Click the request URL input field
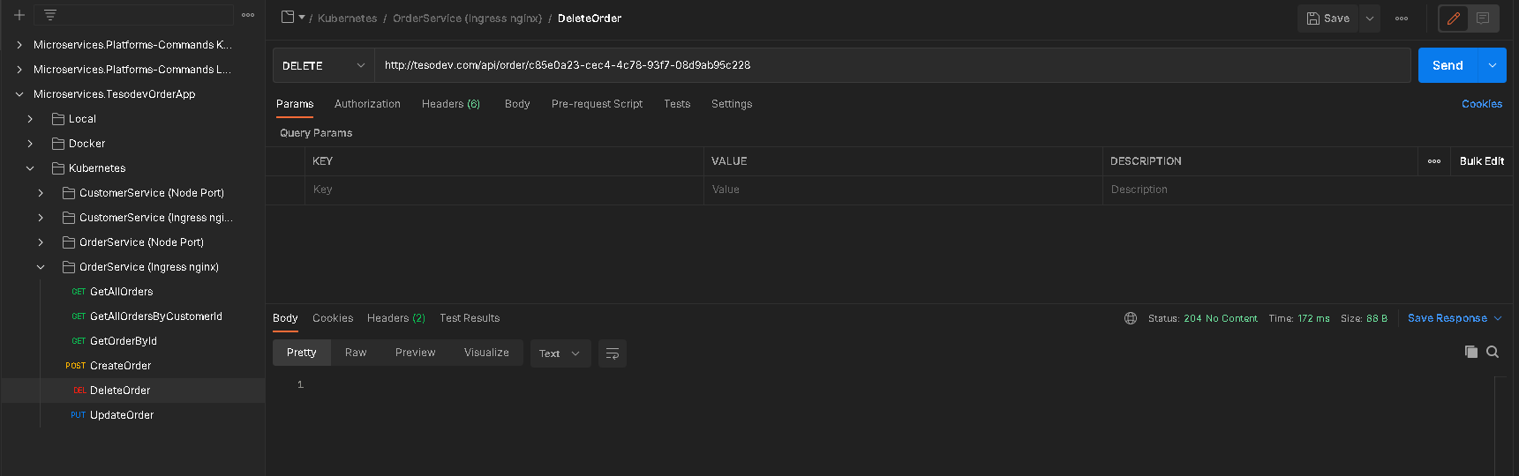The height and width of the screenshot is (476, 1519). 892,65
